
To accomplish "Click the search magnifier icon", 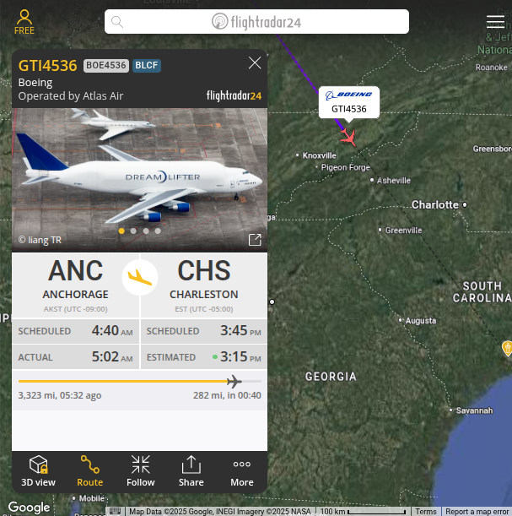I will 117,22.
